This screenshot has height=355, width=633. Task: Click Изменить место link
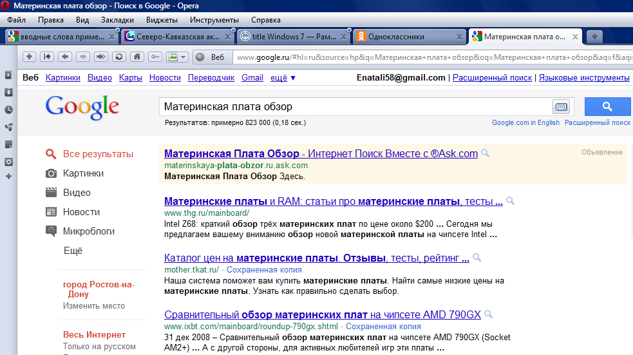(93, 306)
